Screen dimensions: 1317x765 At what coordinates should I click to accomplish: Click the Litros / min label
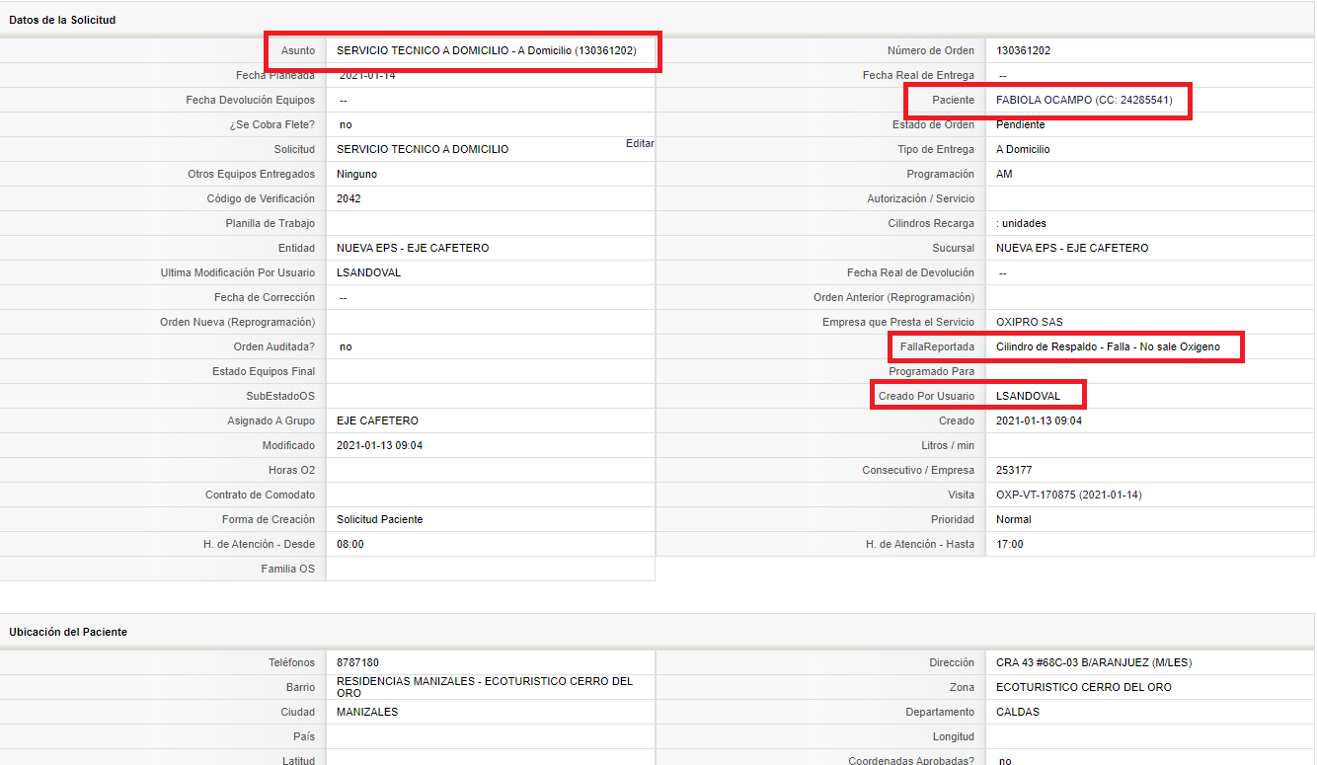pyautogui.click(x=948, y=445)
